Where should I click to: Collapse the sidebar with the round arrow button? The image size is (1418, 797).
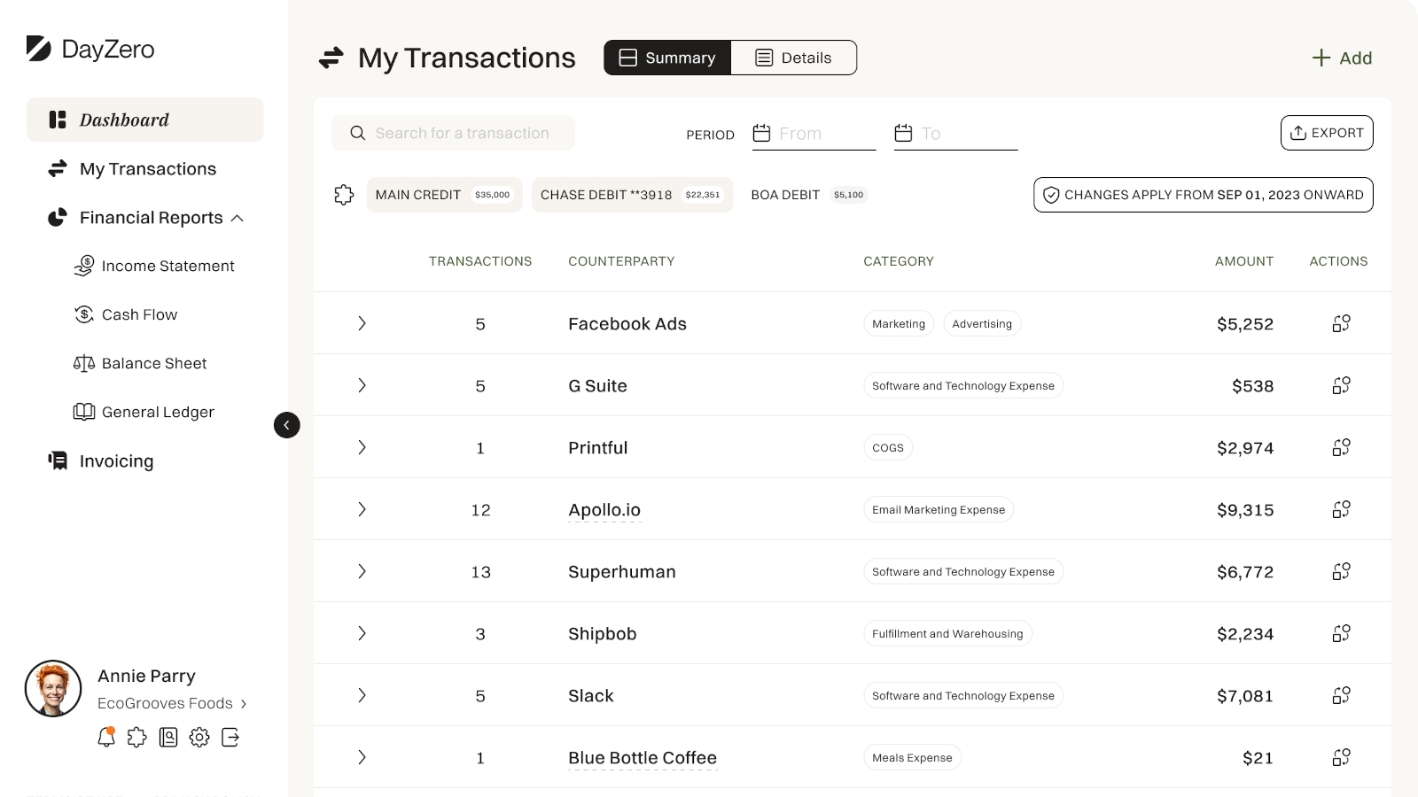pyautogui.click(x=286, y=425)
